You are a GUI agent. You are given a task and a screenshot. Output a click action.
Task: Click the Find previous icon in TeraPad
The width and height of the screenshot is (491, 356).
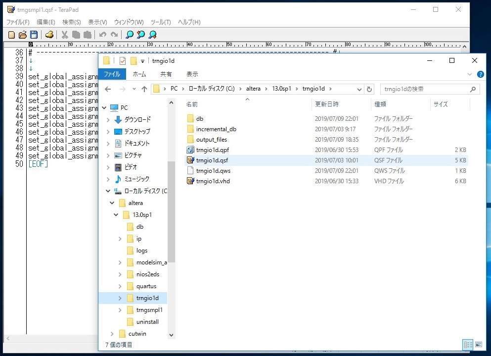pyautogui.click(x=141, y=35)
